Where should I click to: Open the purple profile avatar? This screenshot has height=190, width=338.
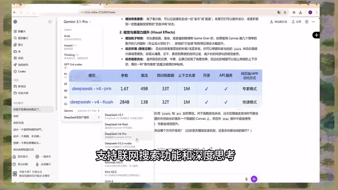(x=310, y=13)
